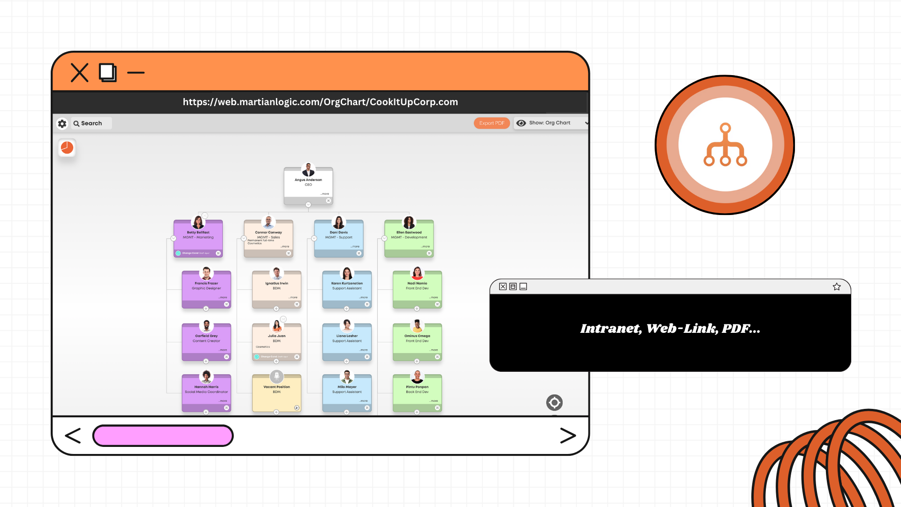Collapse Ellen Eastwood's team chevron
Viewport: 901px width, 507px height.
click(384, 238)
